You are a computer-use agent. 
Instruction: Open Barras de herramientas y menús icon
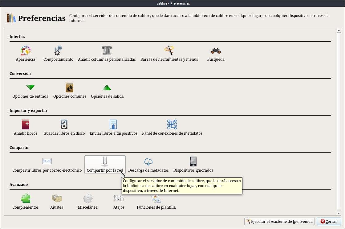tap(169, 51)
